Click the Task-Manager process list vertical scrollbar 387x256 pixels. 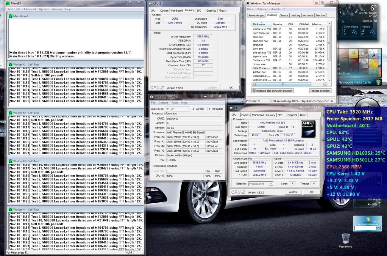(x=329, y=52)
